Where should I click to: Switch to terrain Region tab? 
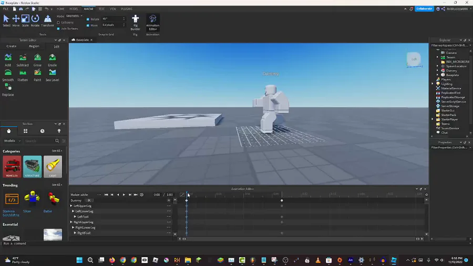tap(34, 46)
